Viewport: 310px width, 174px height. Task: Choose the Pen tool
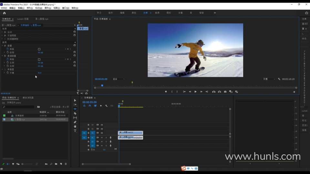(75, 122)
